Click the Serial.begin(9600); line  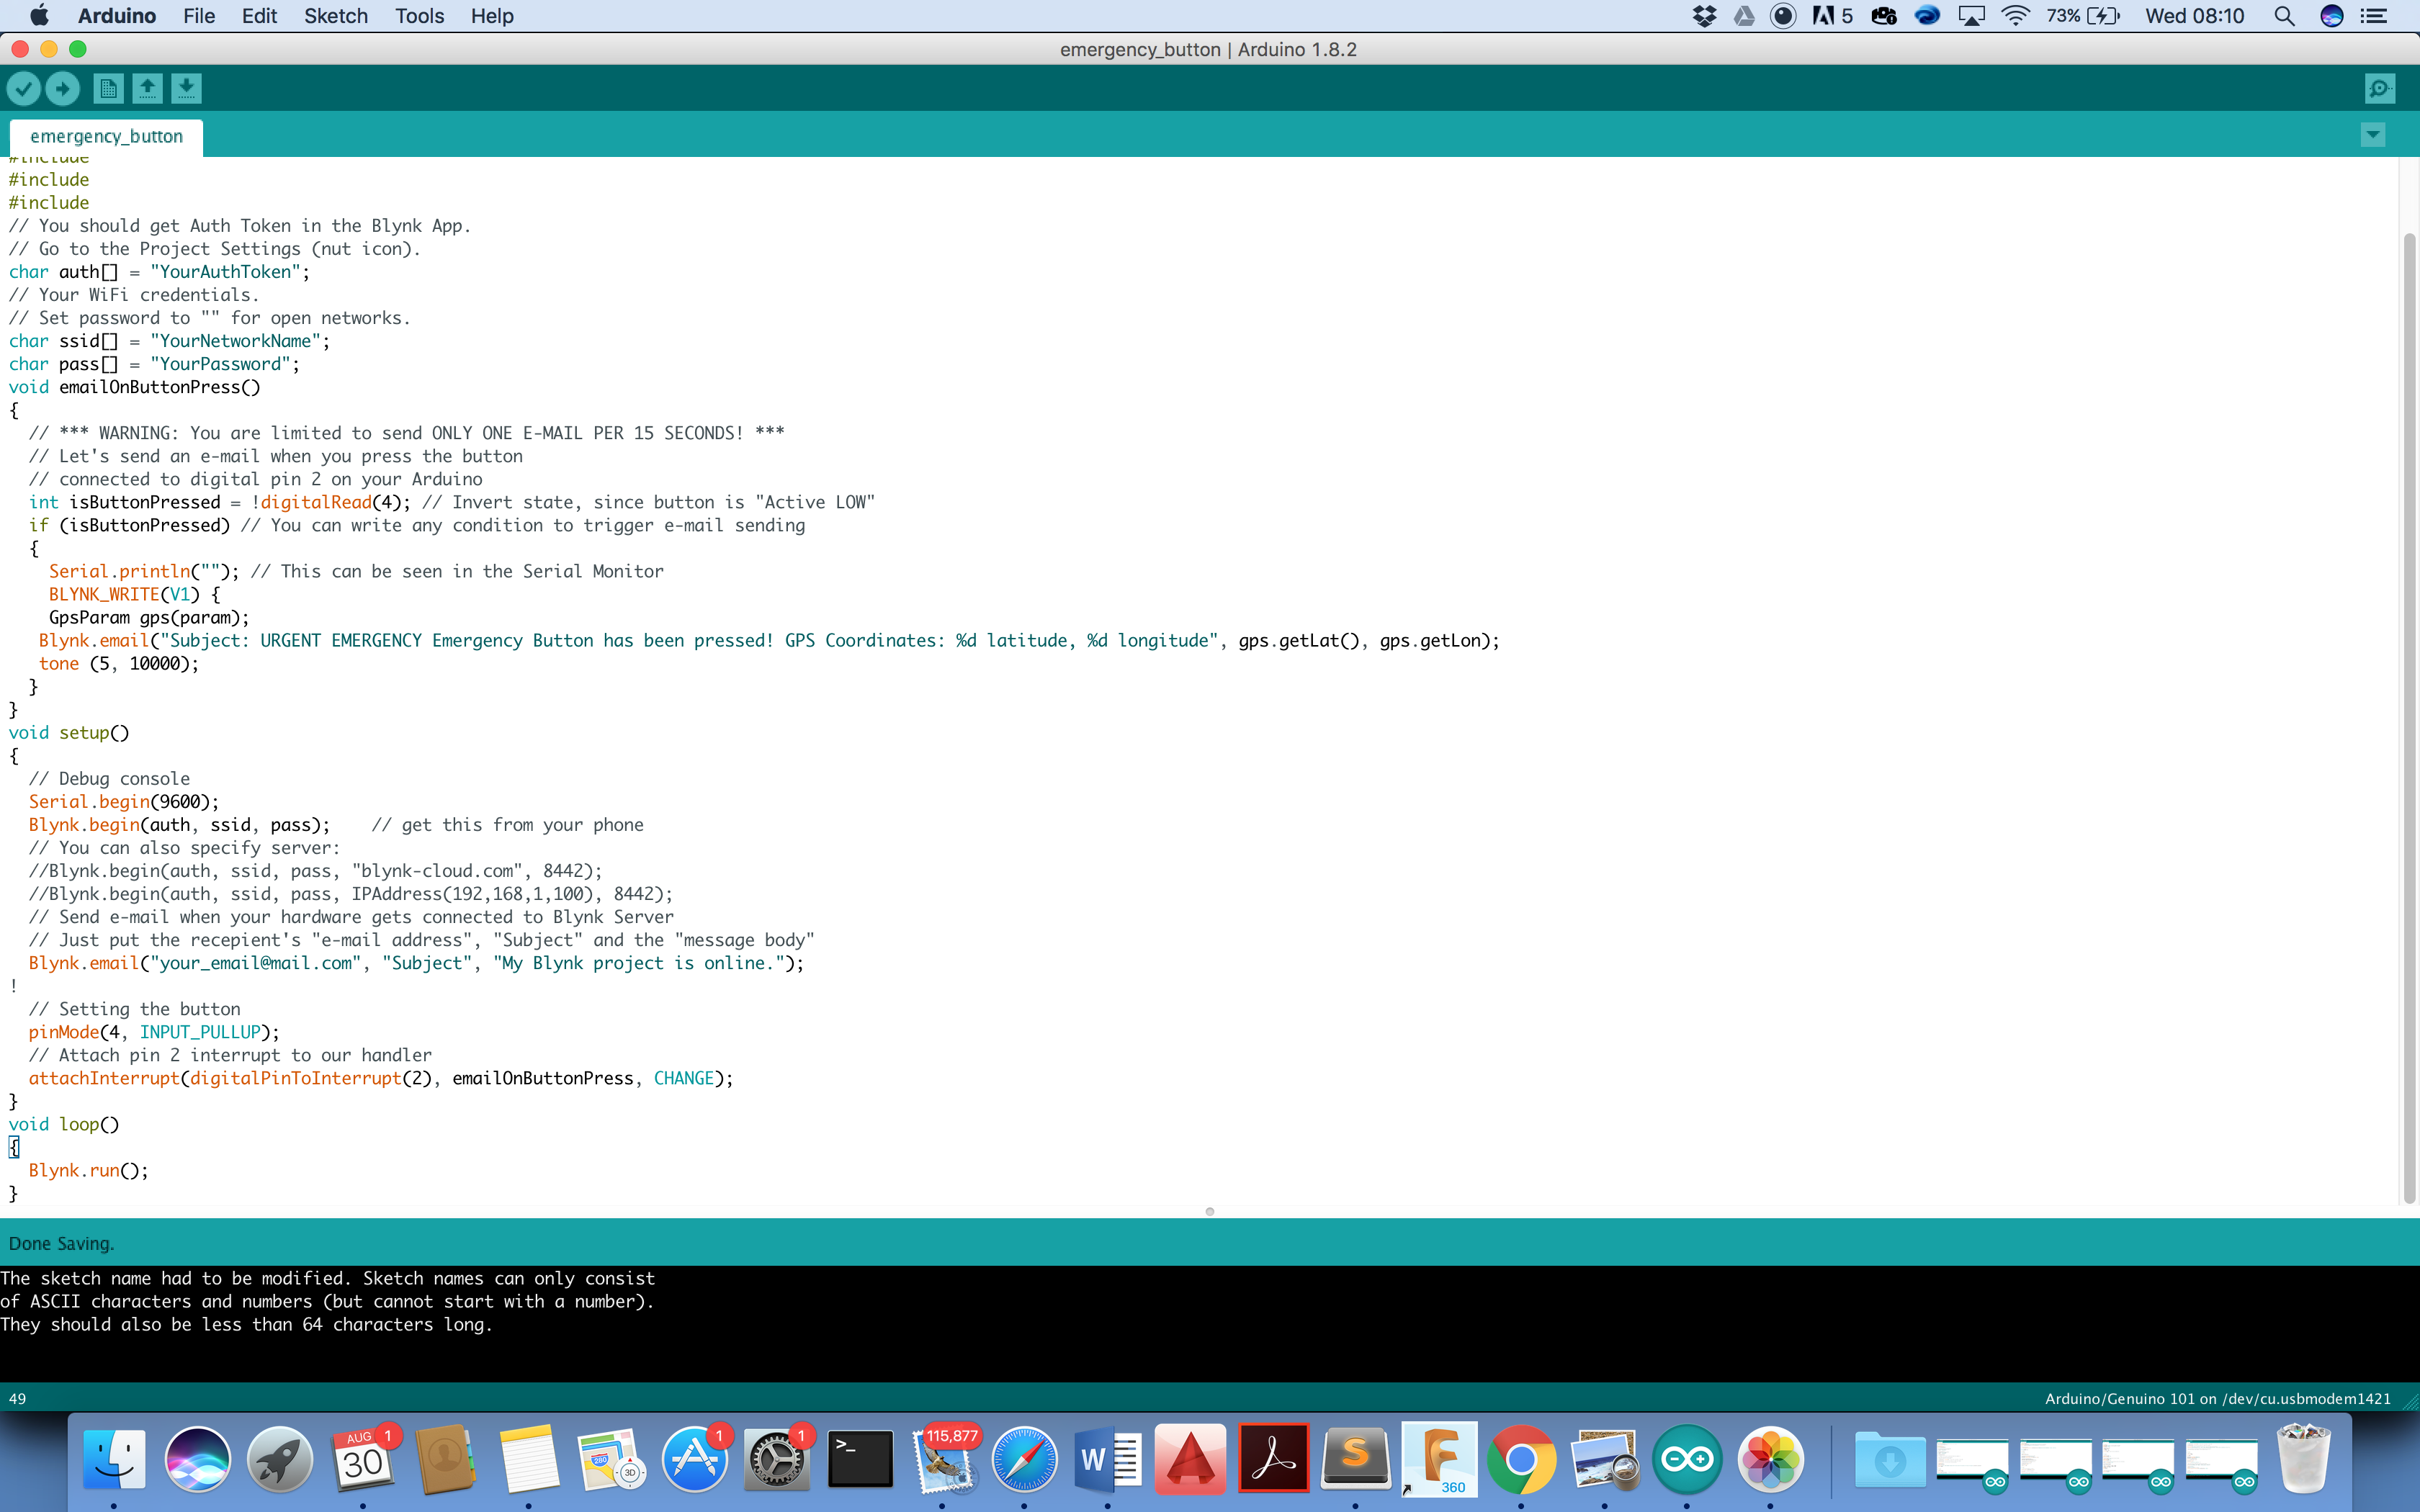[123, 802]
